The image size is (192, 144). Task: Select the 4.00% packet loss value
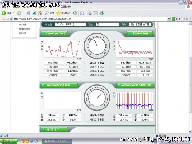click(x=145, y=115)
